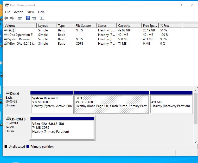Click the CD icon beside VBox_GAs_6.0.12 row

[6, 43]
